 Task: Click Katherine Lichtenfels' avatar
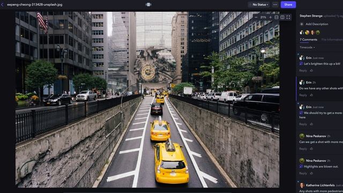pos(302,185)
